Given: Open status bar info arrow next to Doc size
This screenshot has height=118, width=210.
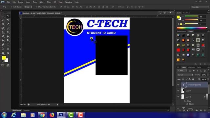Looking at the screenshot, I should 58,105.
